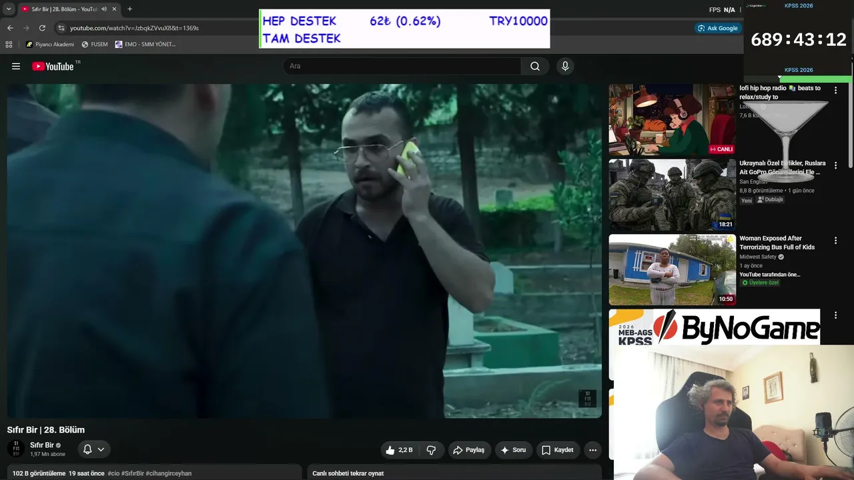Open notification bell dropdown for Sıfır Bir

click(94, 449)
